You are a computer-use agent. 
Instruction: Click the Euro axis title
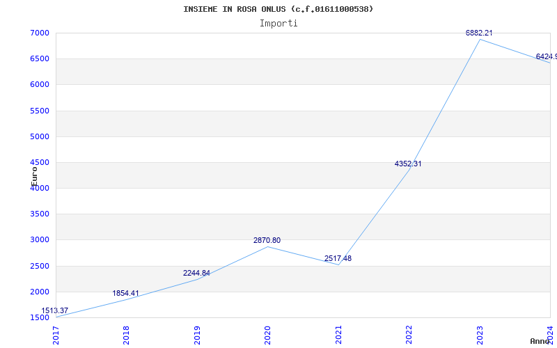[x=34, y=176]
